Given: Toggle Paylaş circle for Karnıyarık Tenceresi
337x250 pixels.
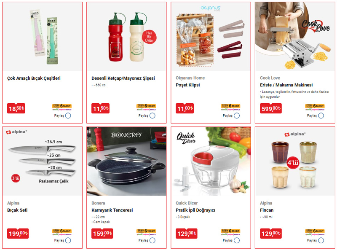Looking at the screenshot, I should [152, 241].
